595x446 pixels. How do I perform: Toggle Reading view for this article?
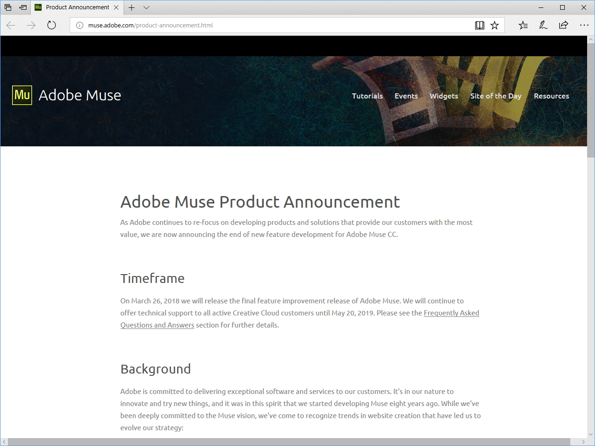[479, 25]
